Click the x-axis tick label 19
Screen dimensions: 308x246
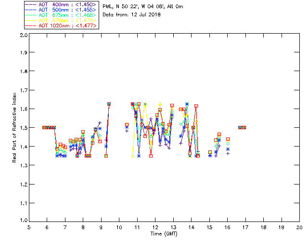pyautogui.click(x=282, y=227)
